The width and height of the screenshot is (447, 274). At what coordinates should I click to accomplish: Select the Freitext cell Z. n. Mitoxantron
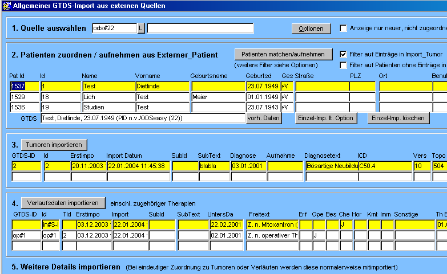272,224
